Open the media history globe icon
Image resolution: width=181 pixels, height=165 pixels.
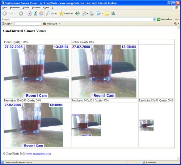(x=77, y=13)
